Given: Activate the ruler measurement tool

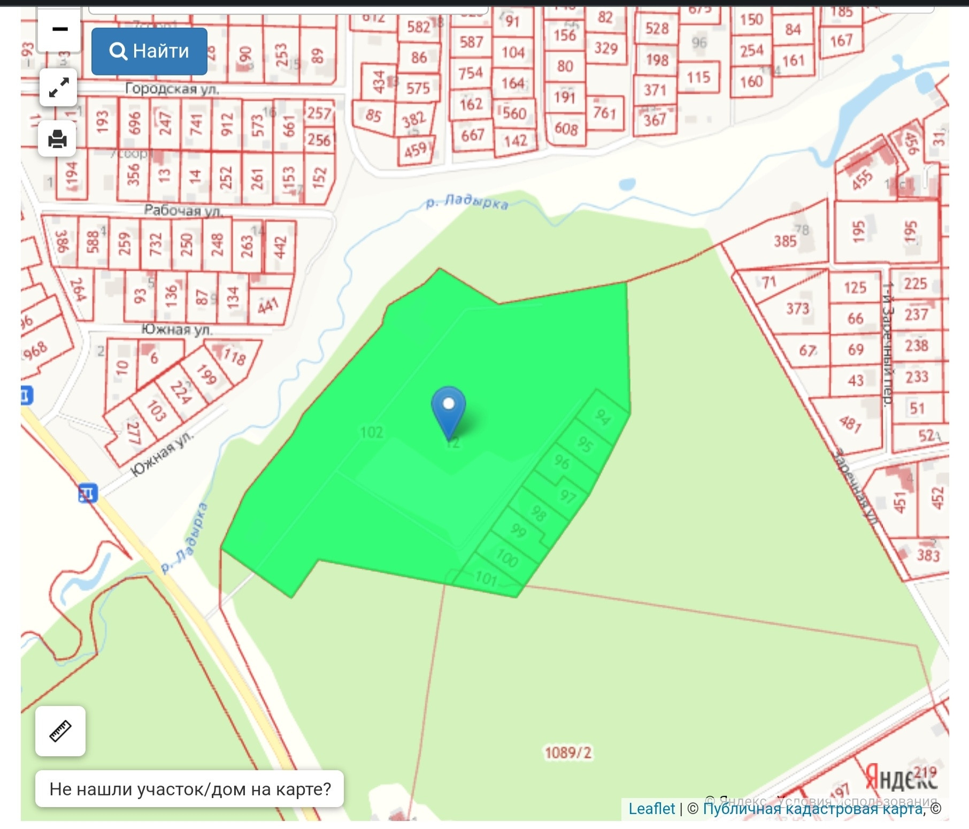Looking at the screenshot, I should (60, 731).
